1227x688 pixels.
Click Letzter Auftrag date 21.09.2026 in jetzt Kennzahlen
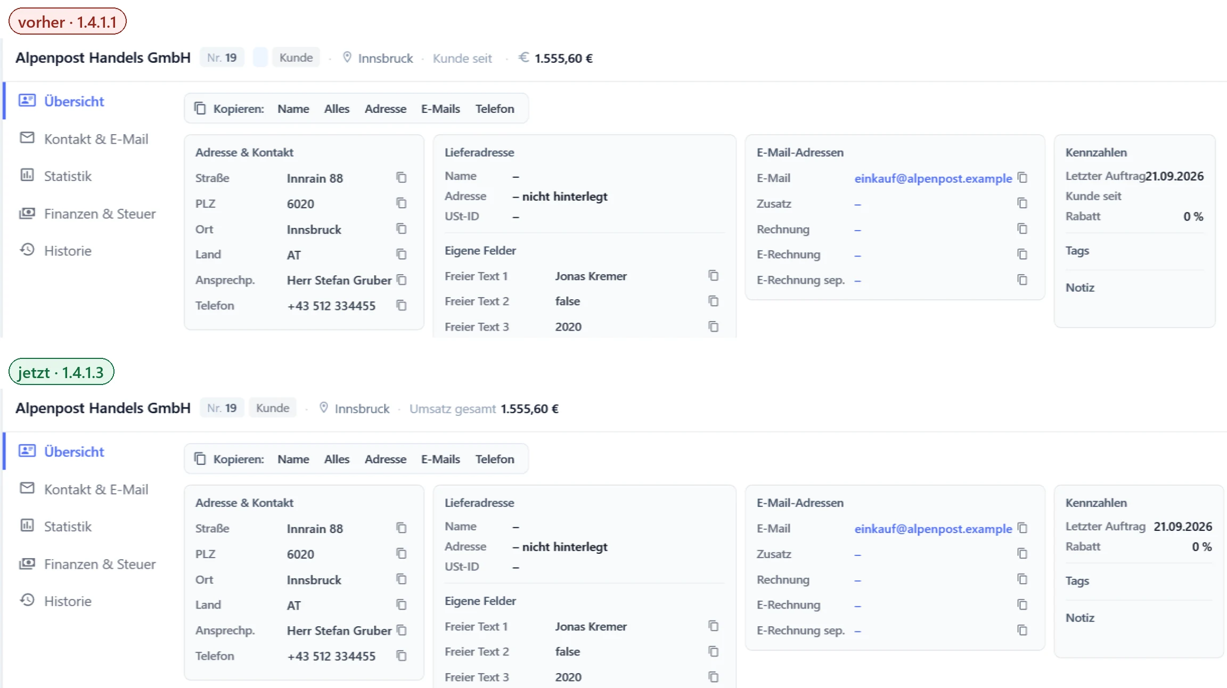click(x=1183, y=527)
